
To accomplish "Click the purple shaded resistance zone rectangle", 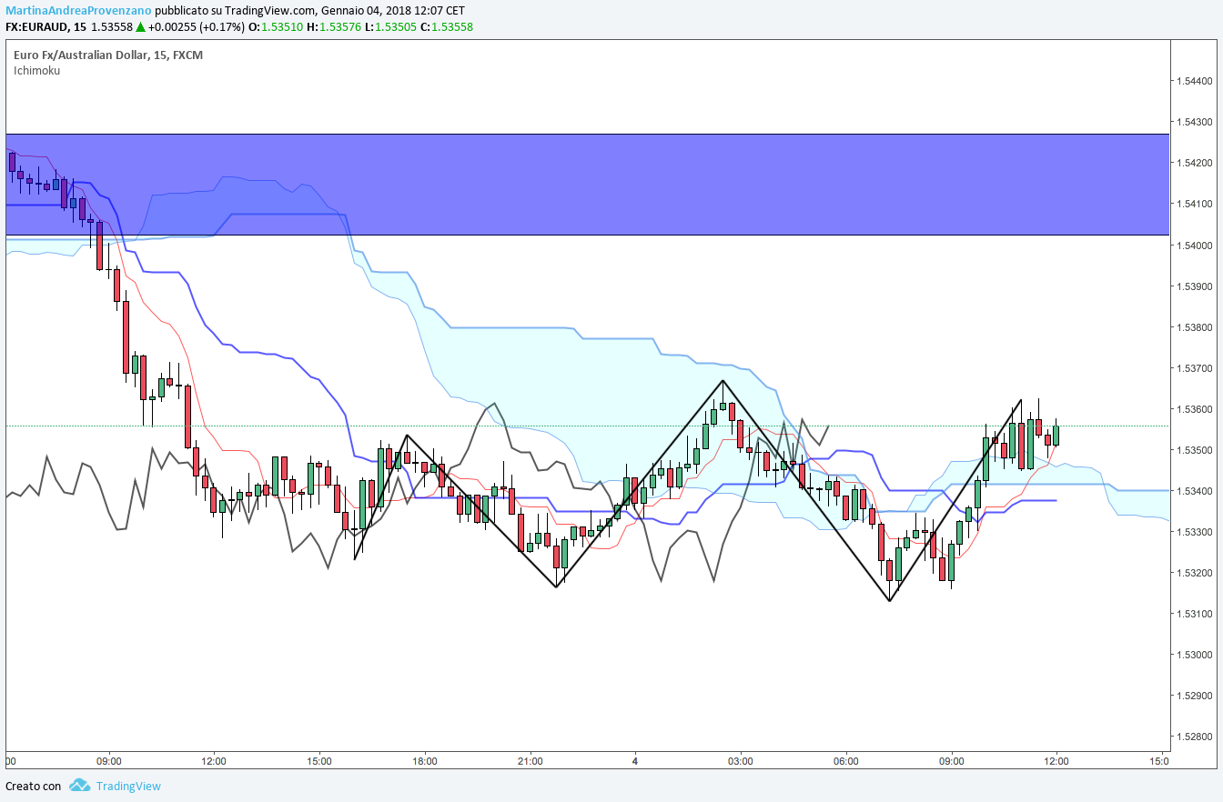I will (586, 185).
